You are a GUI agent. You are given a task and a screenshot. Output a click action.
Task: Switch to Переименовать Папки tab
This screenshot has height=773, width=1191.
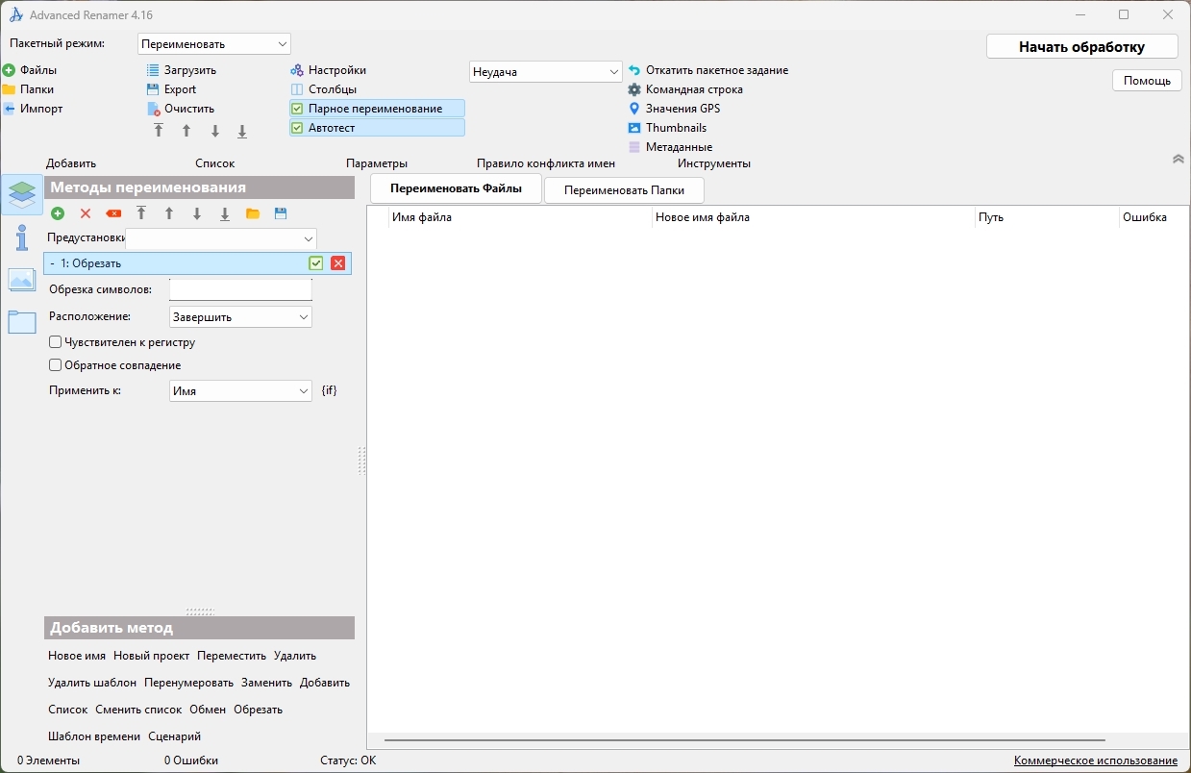click(x=624, y=190)
